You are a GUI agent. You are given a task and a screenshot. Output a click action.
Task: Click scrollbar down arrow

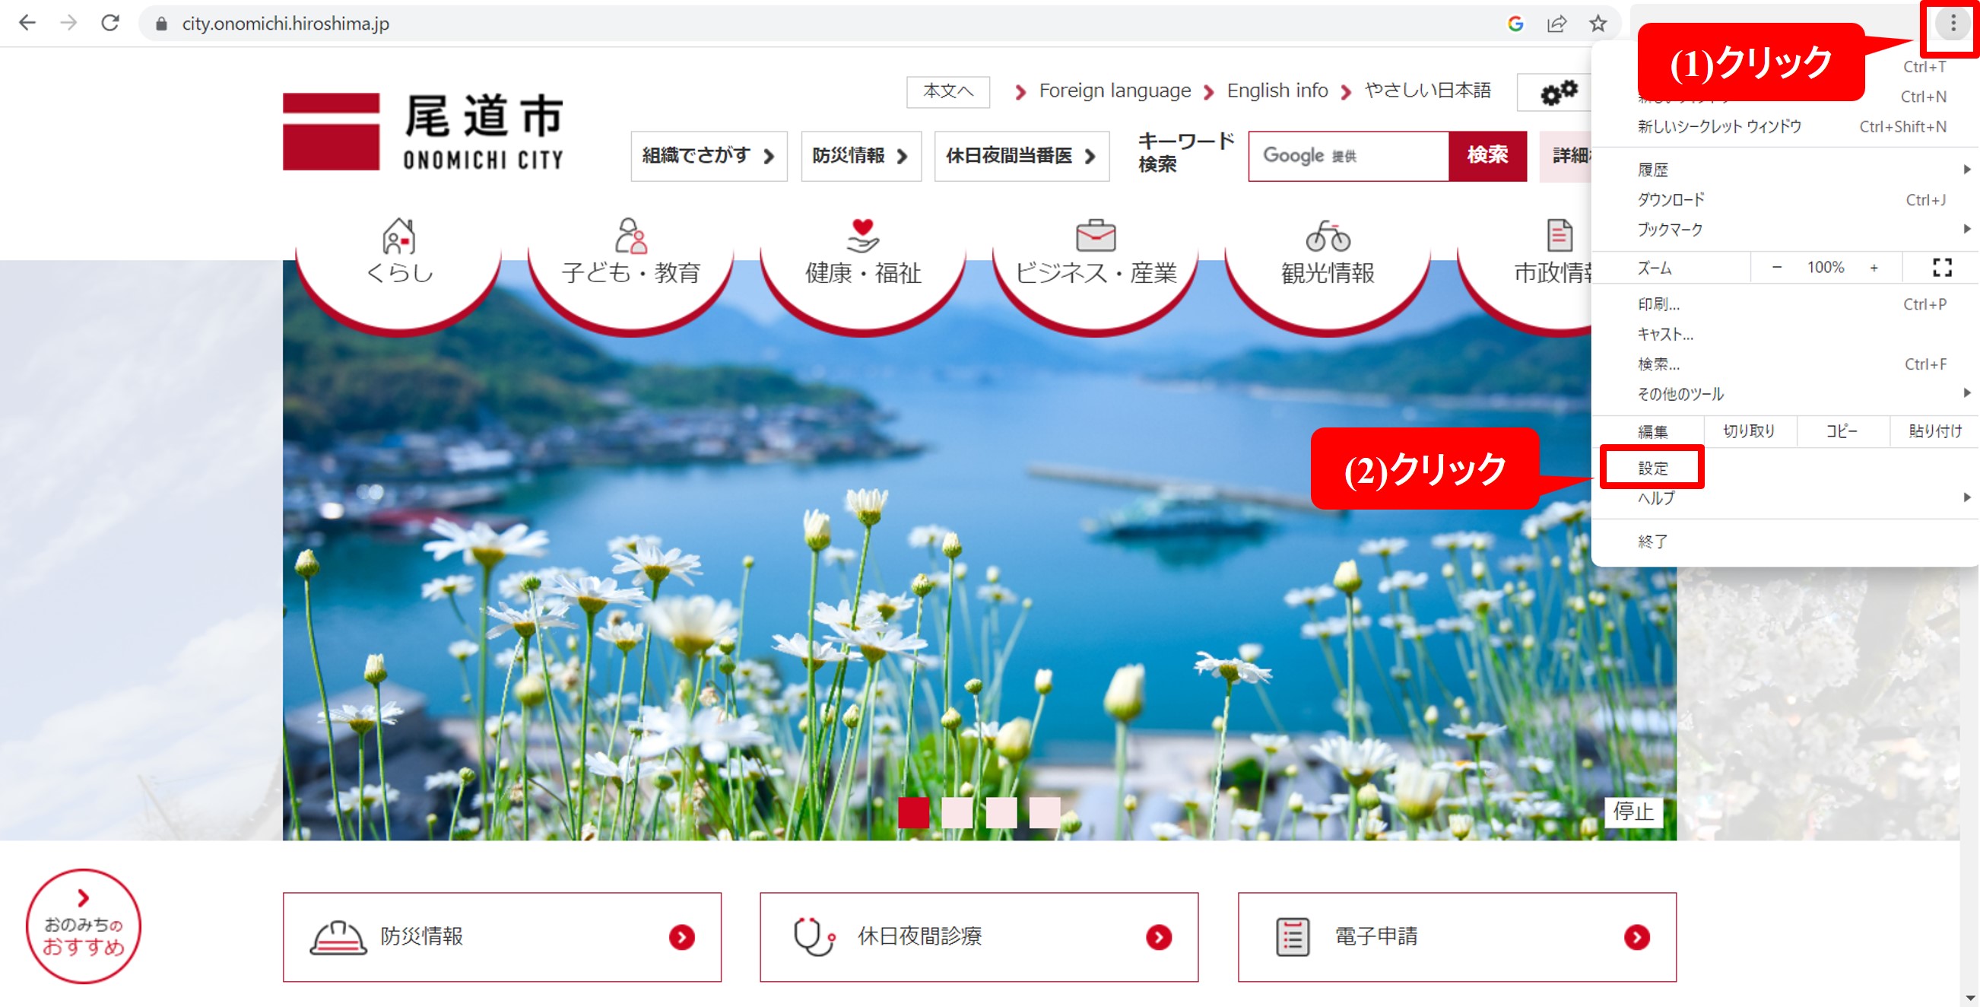coord(1970,998)
